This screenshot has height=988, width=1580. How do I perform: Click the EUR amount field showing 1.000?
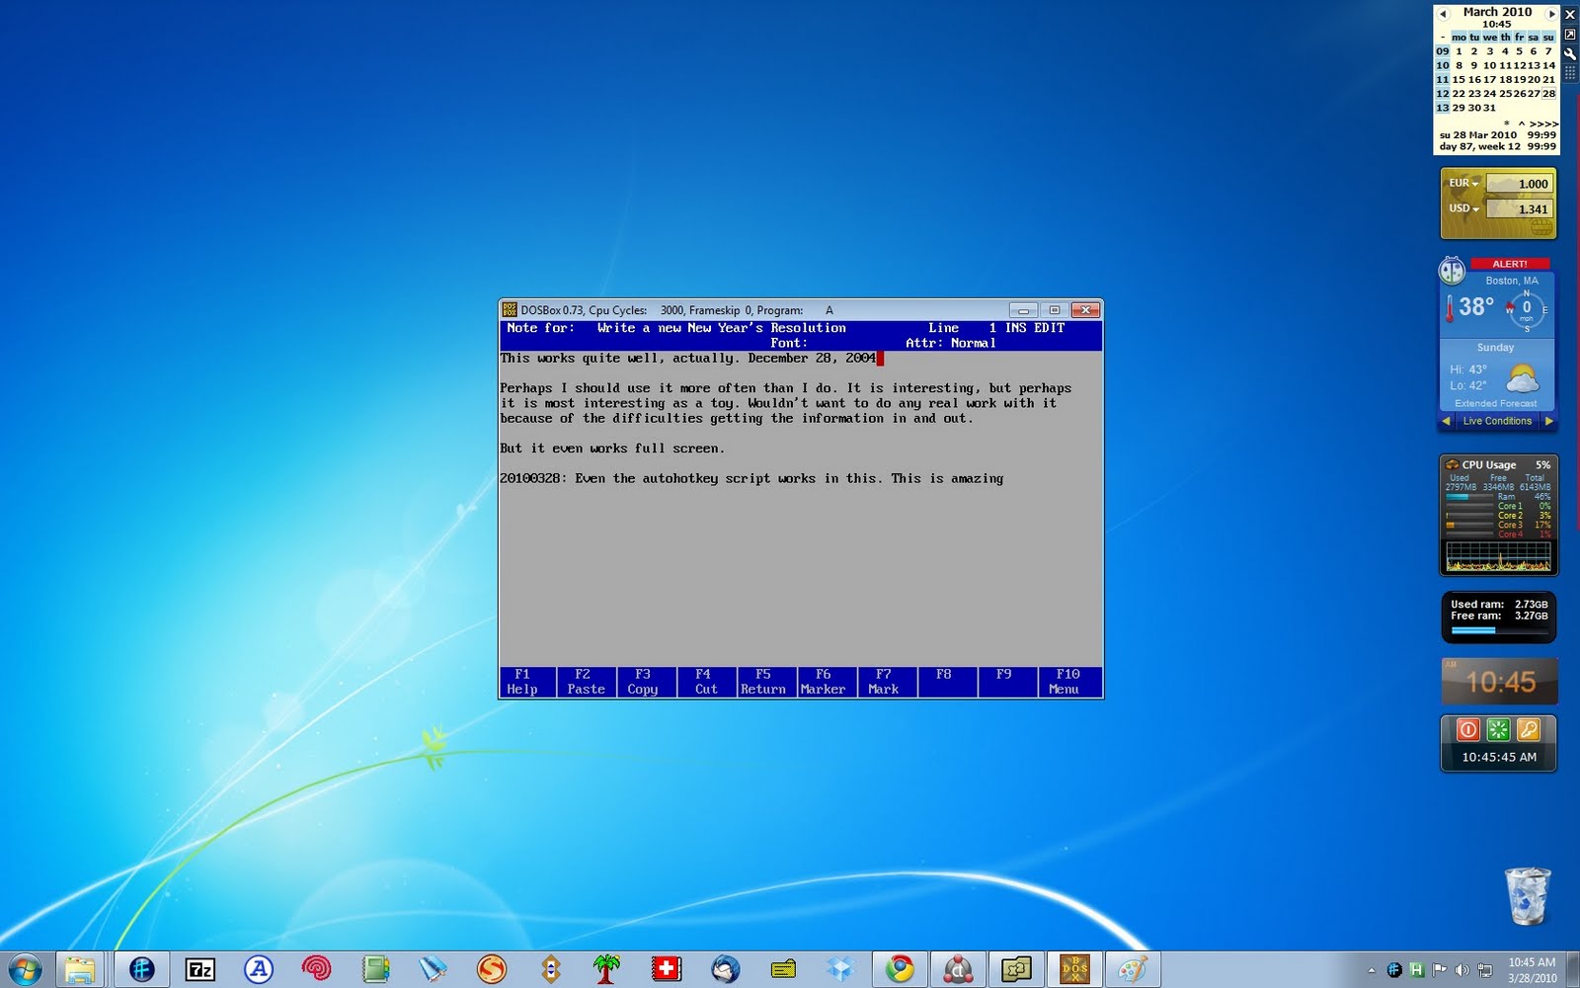click(1520, 184)
